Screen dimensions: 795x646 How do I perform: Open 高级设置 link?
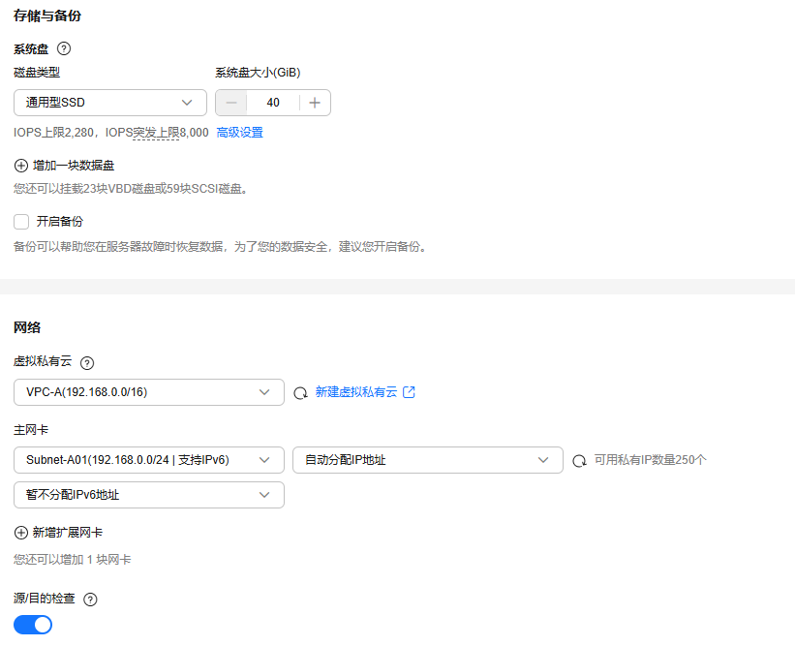(x=240, y=133)
